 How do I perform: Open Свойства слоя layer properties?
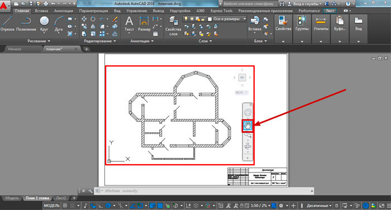coord(173,26)
